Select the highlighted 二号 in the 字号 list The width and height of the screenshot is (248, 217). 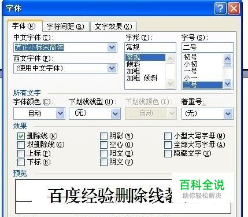pyautogui.click(x=202, y=85)
